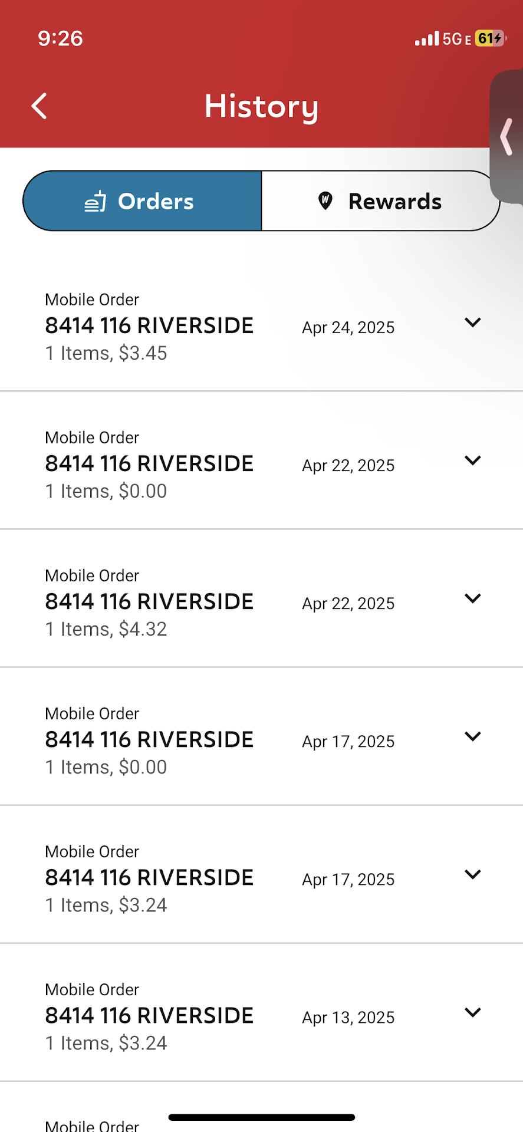
Task: Switch to the Orders tab
Action: [143, 201]
